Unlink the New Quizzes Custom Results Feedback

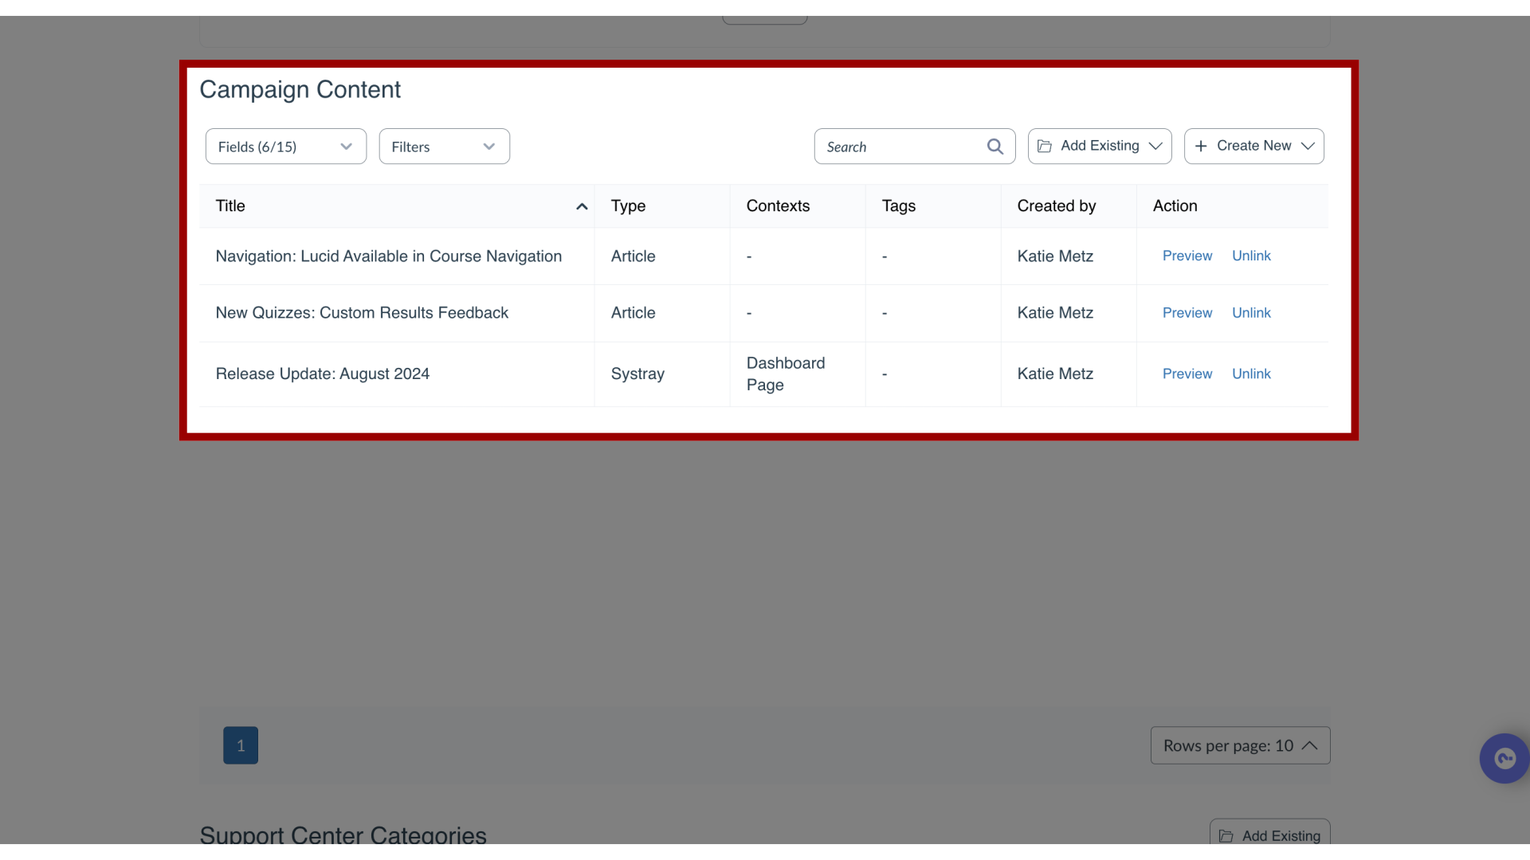pyautogui.click(x=1252, y=313)
